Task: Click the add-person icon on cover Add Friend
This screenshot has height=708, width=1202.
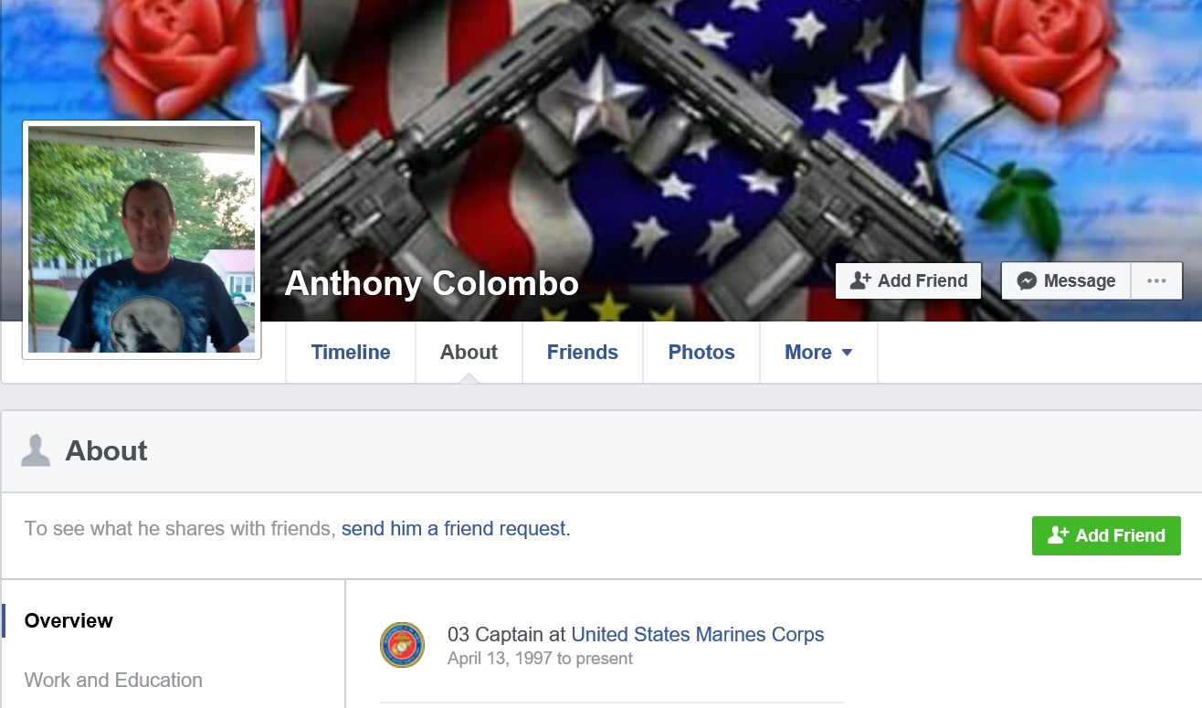Action: tap(860, 281)
